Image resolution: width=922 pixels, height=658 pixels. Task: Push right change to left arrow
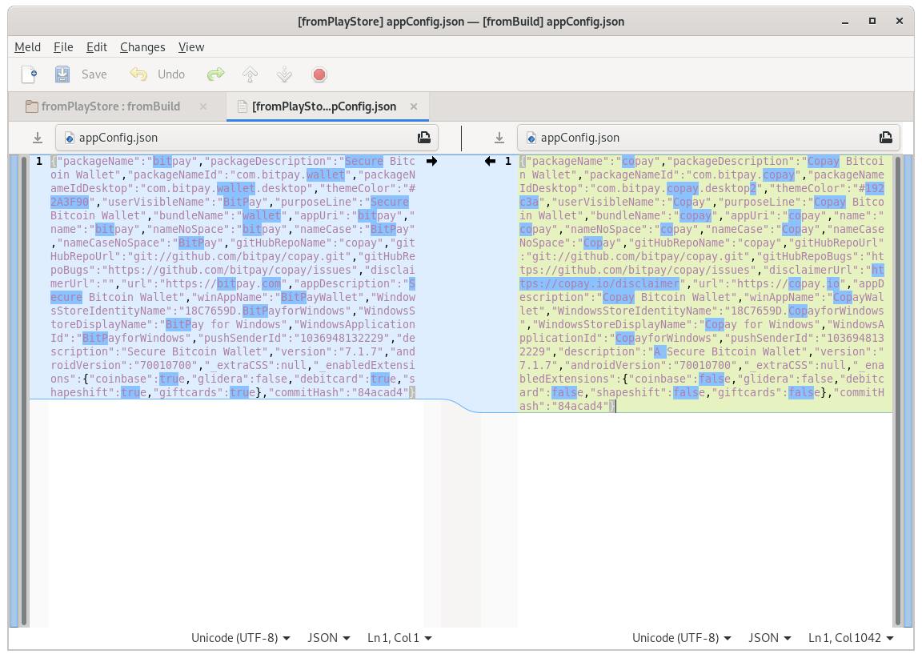pos(490,162)
